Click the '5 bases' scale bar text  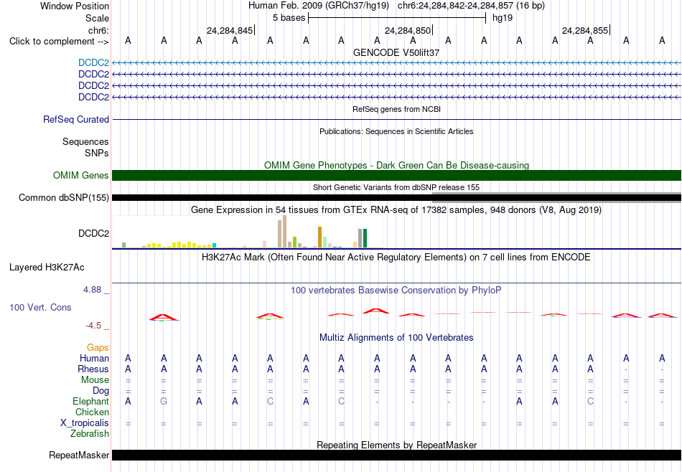(289, 18)
